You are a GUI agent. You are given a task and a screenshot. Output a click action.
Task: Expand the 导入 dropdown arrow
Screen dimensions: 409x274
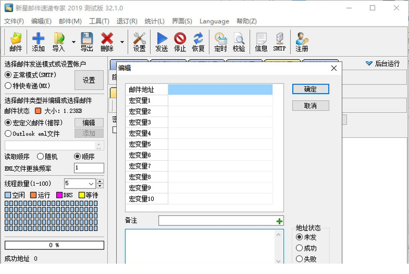click(73, 42)
